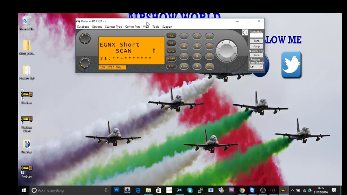Screen dimensions: 347x195
Task: Click Tune button under Number Tag
Action: coord(256,55)
